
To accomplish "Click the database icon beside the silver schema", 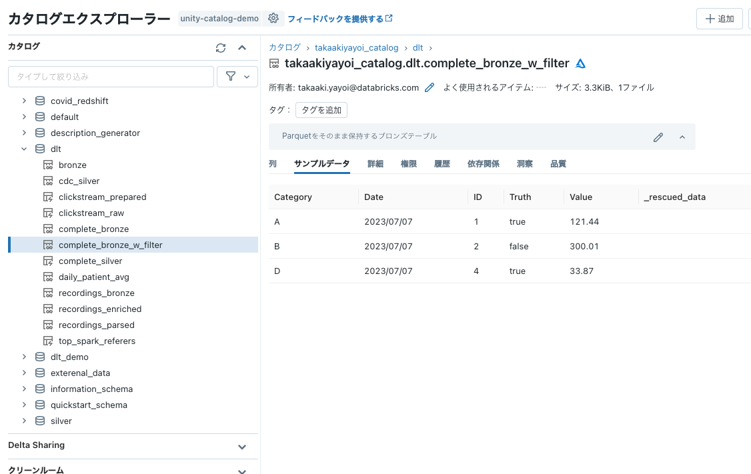I will coord(39,421).
